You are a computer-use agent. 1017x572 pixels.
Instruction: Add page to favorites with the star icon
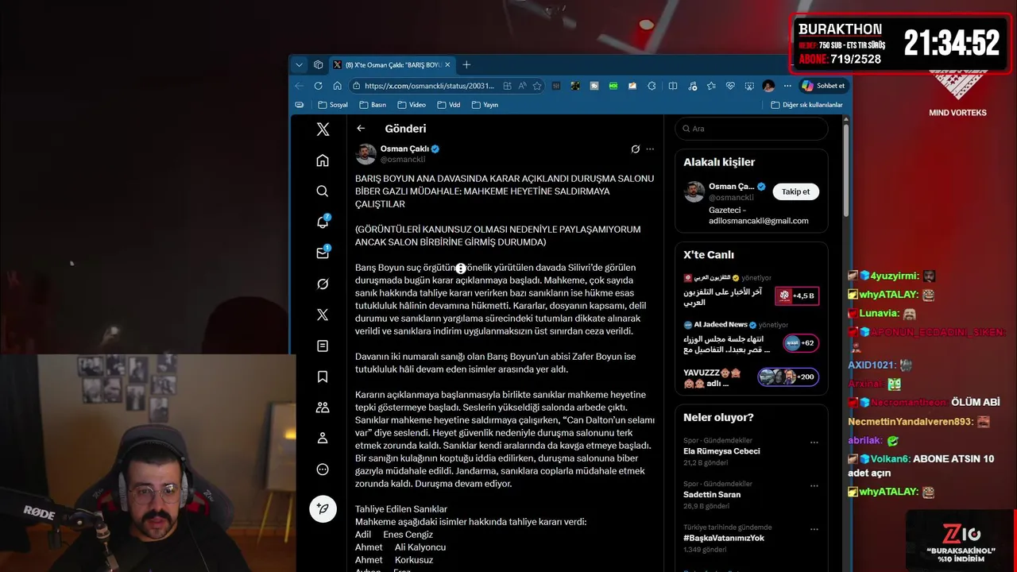(537, 86)
